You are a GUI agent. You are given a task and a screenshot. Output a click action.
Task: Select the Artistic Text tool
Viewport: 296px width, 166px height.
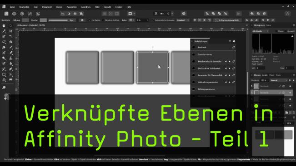[11, 75]
